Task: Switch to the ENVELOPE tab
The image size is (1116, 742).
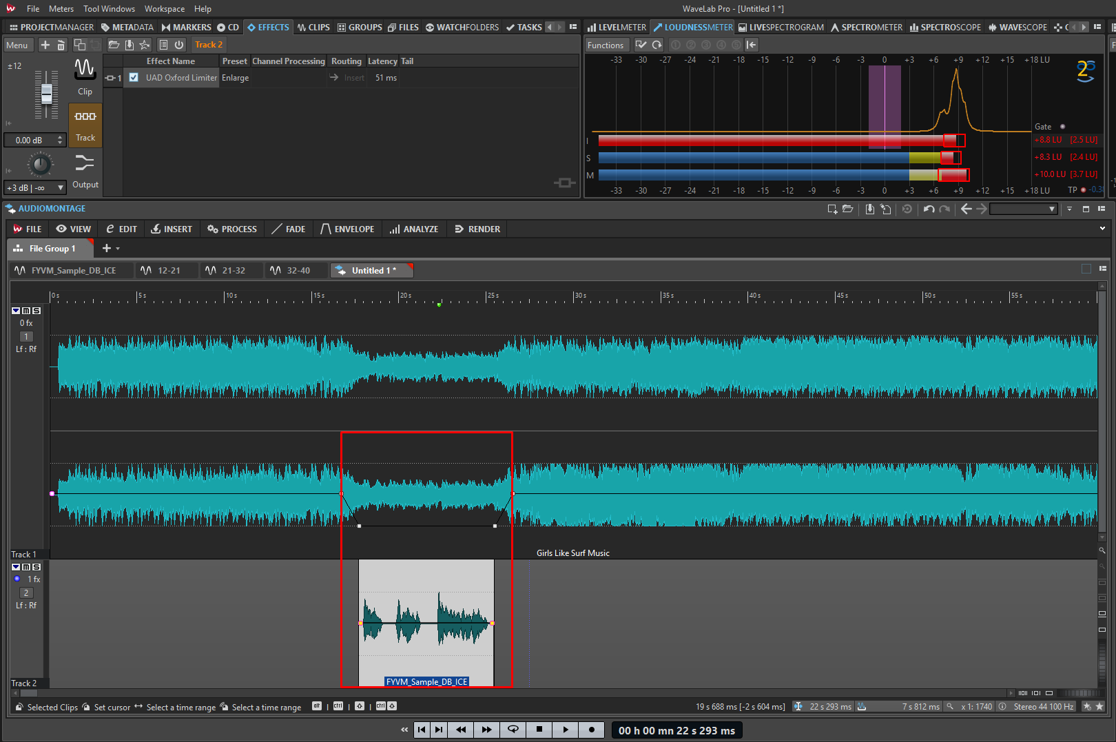Action: pos(347,229)
